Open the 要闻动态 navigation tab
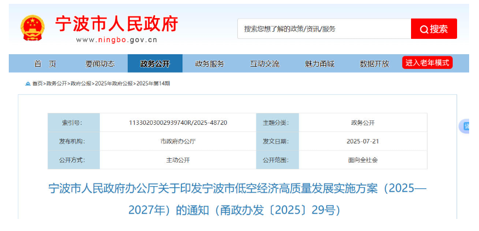 (100, 63)
